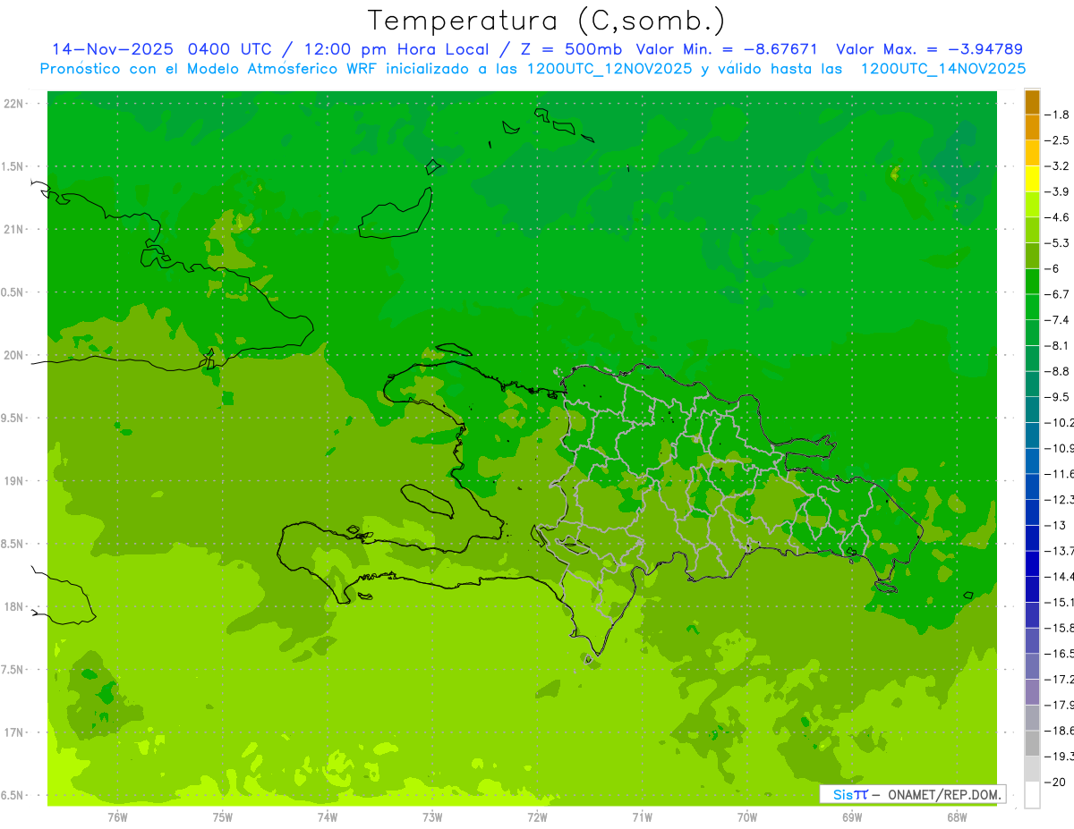Click the '-3.9' colorbar legend value

1058,191
